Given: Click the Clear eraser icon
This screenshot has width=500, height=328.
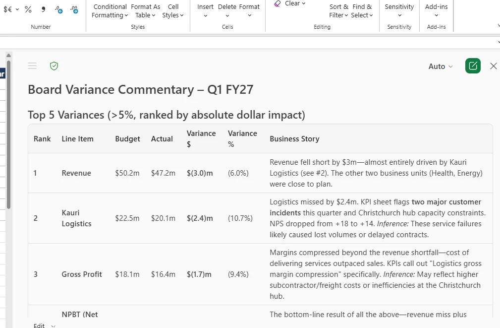Looking at the screenshot, I should (278, 3).
